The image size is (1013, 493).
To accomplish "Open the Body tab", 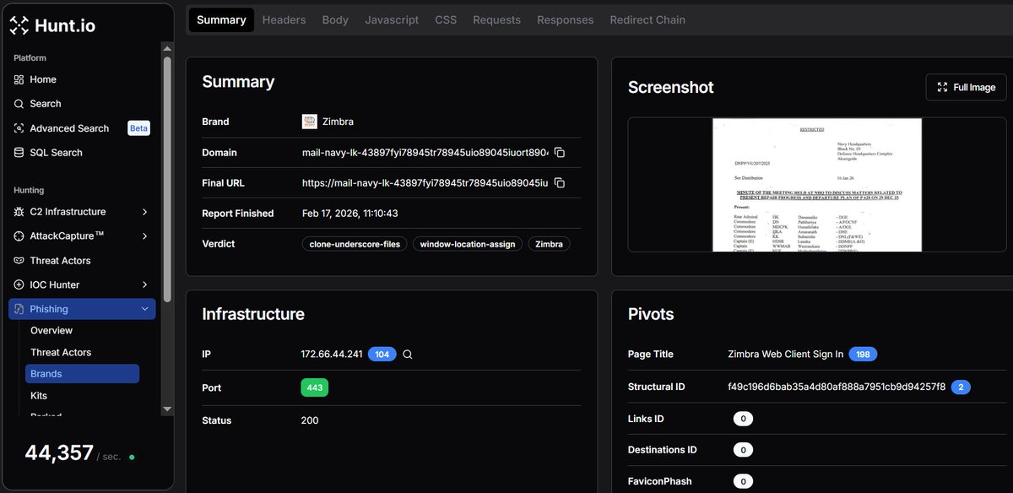I will click(x=335, y=19).
